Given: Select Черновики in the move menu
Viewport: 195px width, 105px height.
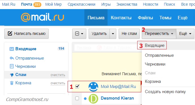Looking at the screenshot, I should 155,64.
